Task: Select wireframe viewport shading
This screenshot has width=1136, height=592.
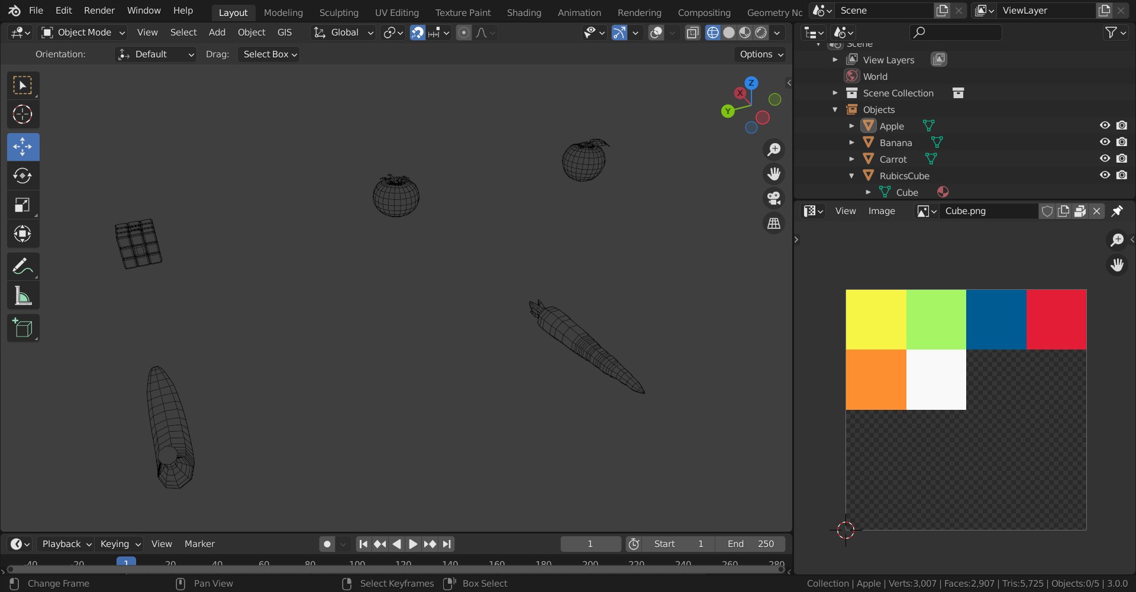Action: 713,33
